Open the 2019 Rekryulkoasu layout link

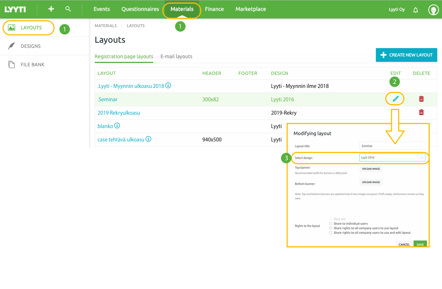click(119, 113)
